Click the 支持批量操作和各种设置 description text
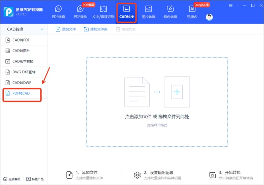The image size is (264, 185). [163, 178]
